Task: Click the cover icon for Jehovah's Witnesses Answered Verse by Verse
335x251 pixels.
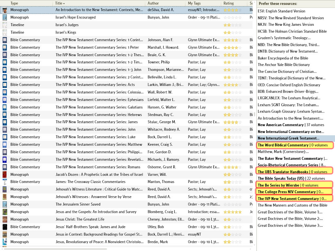Action: 5,197
